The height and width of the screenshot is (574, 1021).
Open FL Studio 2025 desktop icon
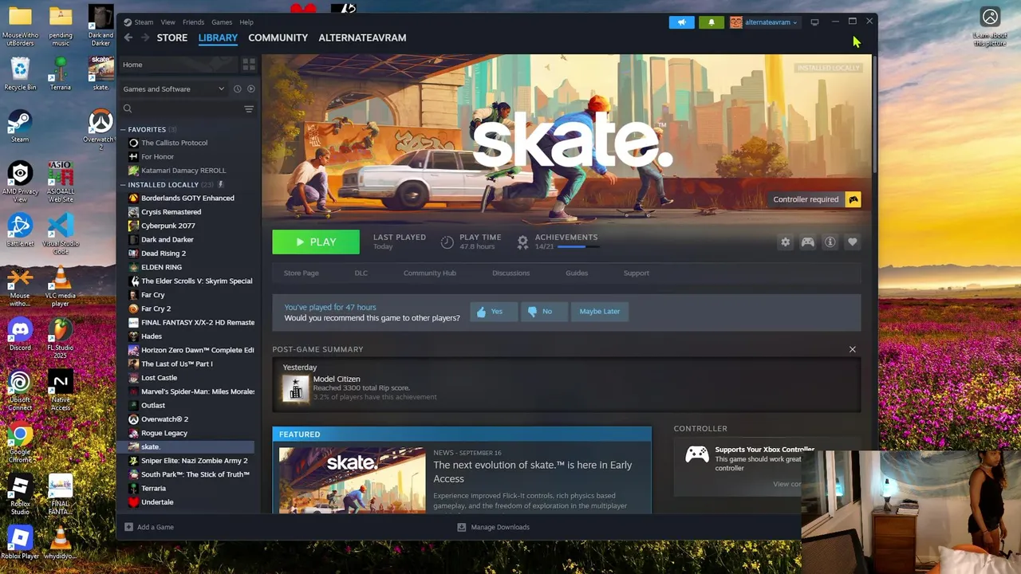click(x=60, y=338)
